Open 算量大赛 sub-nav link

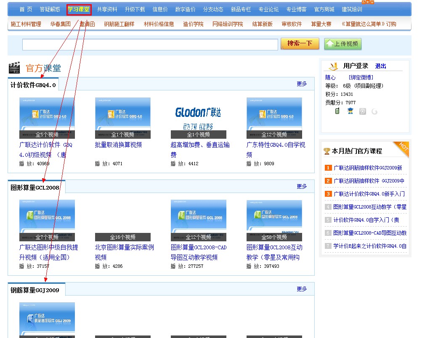point(321,24)
